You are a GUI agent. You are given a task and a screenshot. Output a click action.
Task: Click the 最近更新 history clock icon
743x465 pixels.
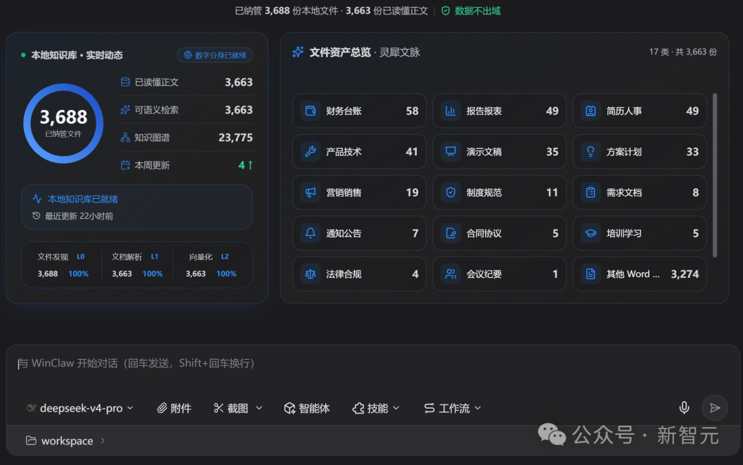click(x=36, y=216)
